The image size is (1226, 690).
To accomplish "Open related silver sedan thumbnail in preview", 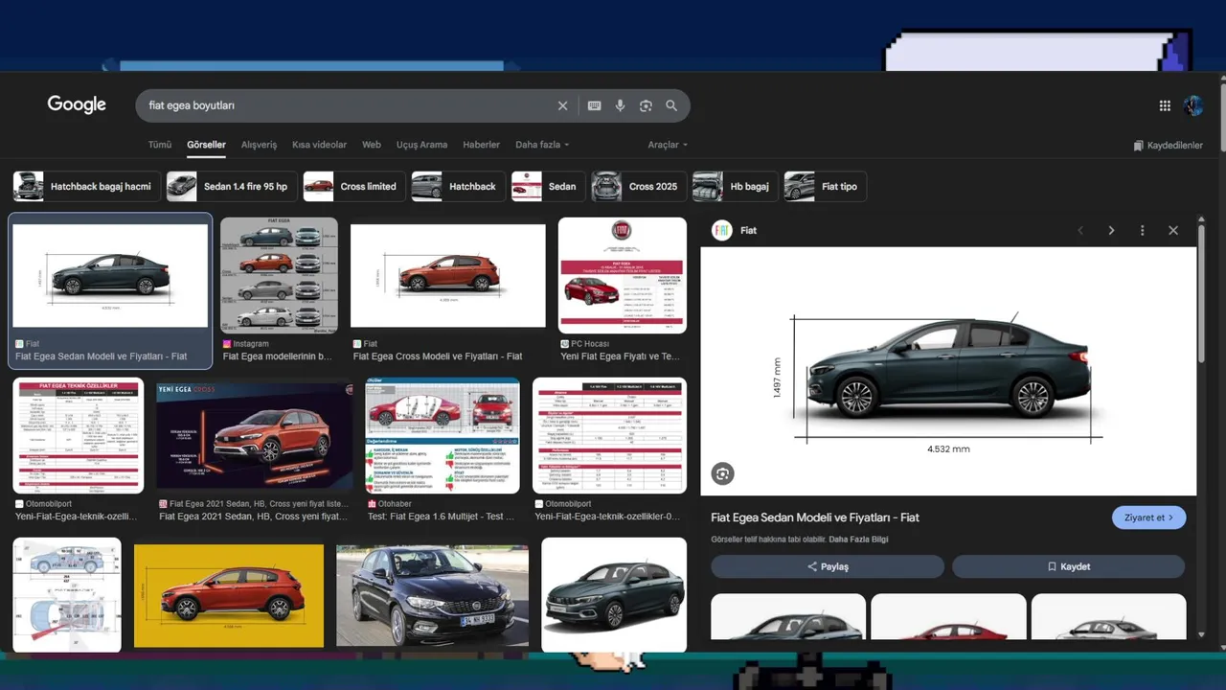I will click(x=1108, y=617).
